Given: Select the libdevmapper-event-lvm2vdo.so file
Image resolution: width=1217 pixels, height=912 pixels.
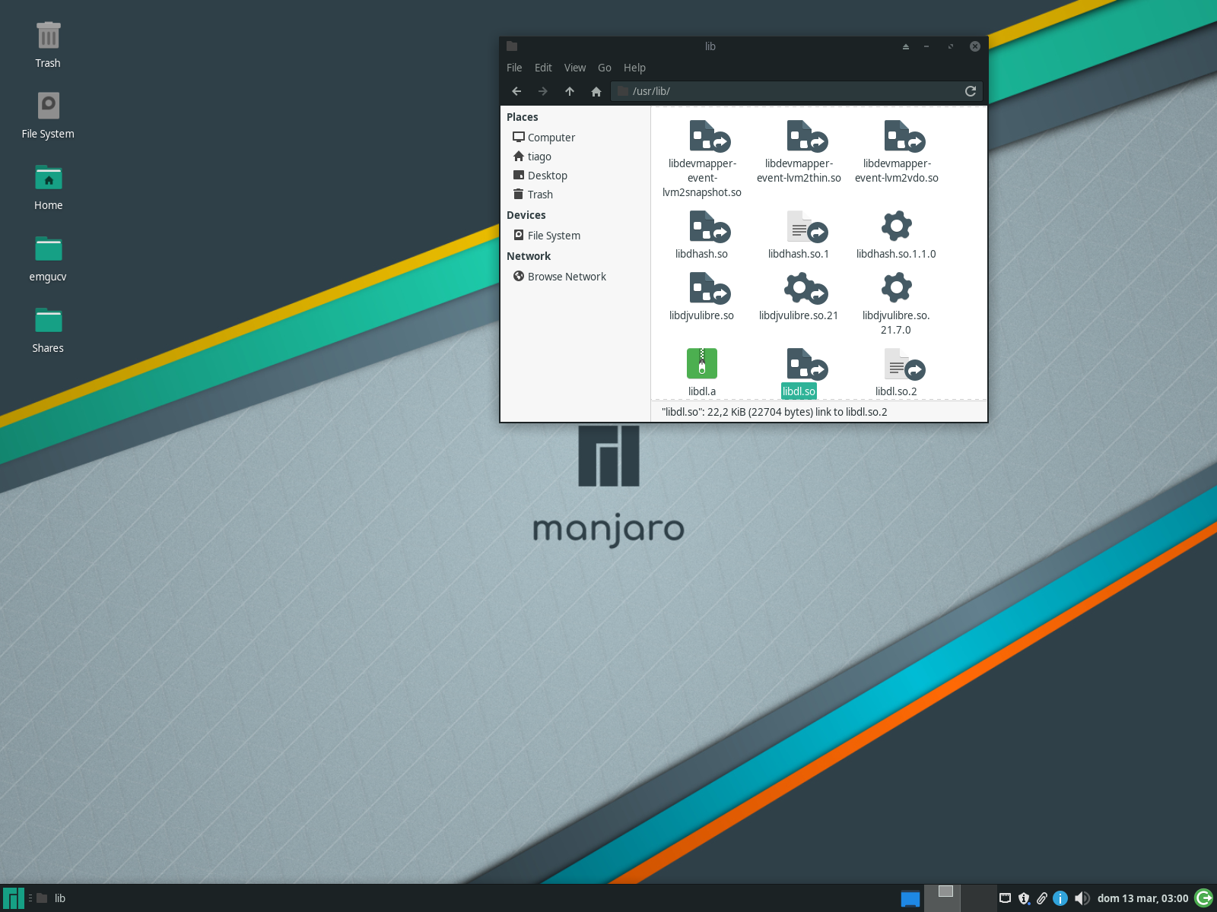Looking at the screenshot, I should click(x=904, y=136).
